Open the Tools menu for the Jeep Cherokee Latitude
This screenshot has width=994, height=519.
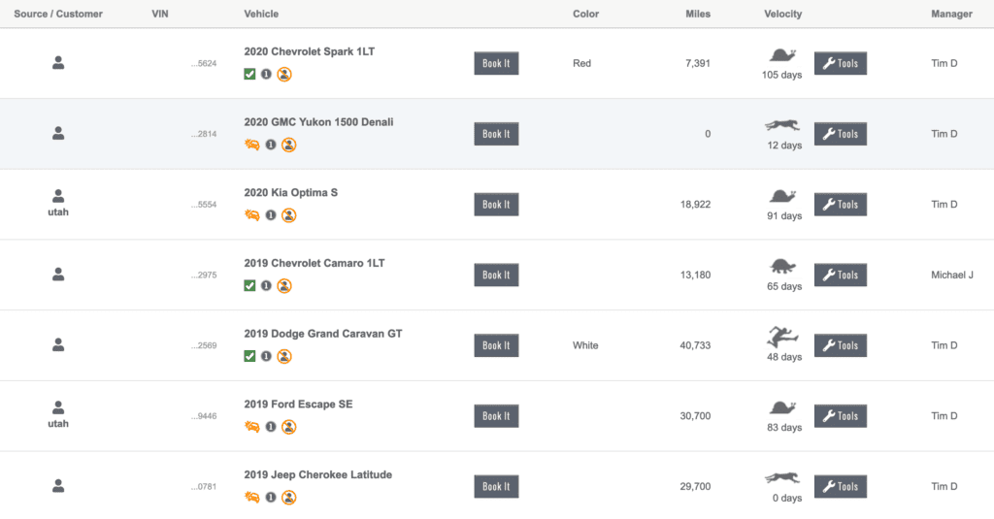pos(840,486)
